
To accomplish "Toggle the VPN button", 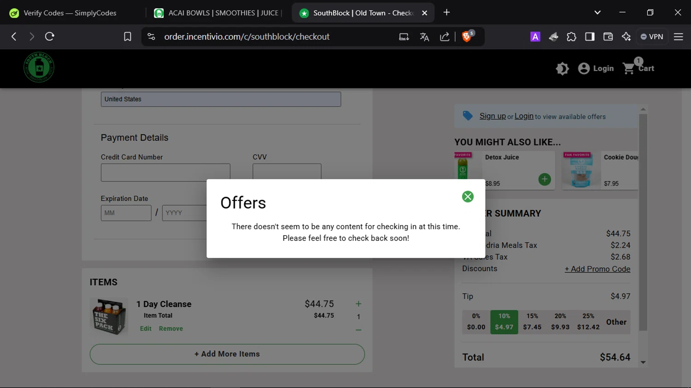I will [x=652, y=37].
